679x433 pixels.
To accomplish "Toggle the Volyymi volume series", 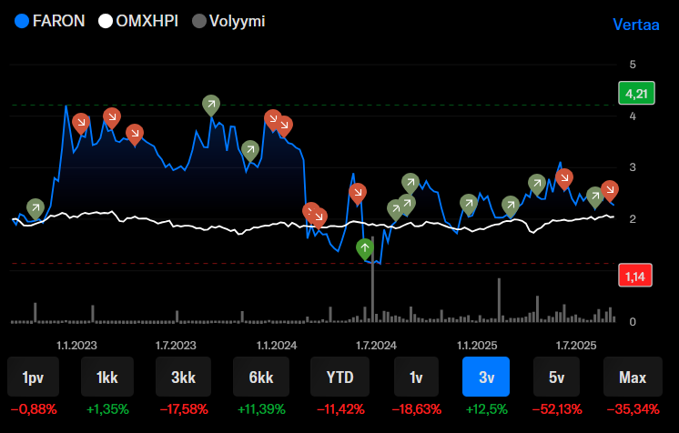I will (228, 21).
